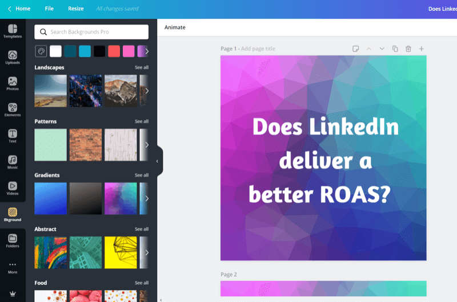457x302 pixels.
Task: Delete Page 1 with trash icon
Action: [408, 49]
